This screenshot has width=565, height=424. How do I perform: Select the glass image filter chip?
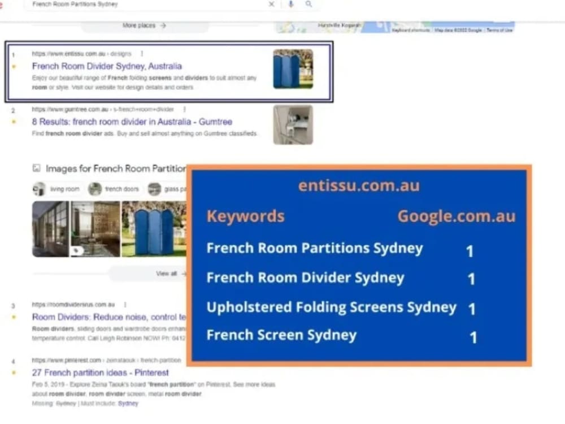(167, 189)
